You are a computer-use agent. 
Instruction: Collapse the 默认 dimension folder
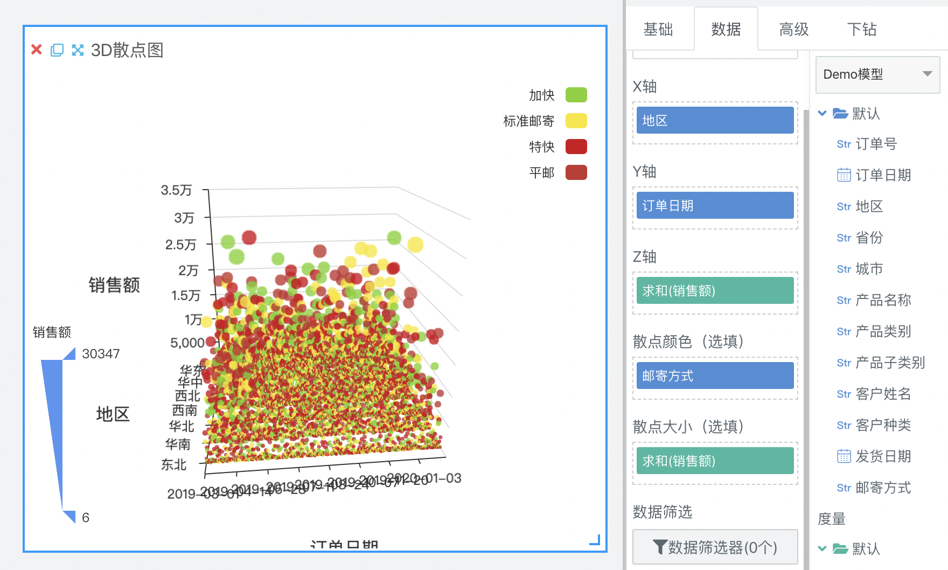click(822, 113)
